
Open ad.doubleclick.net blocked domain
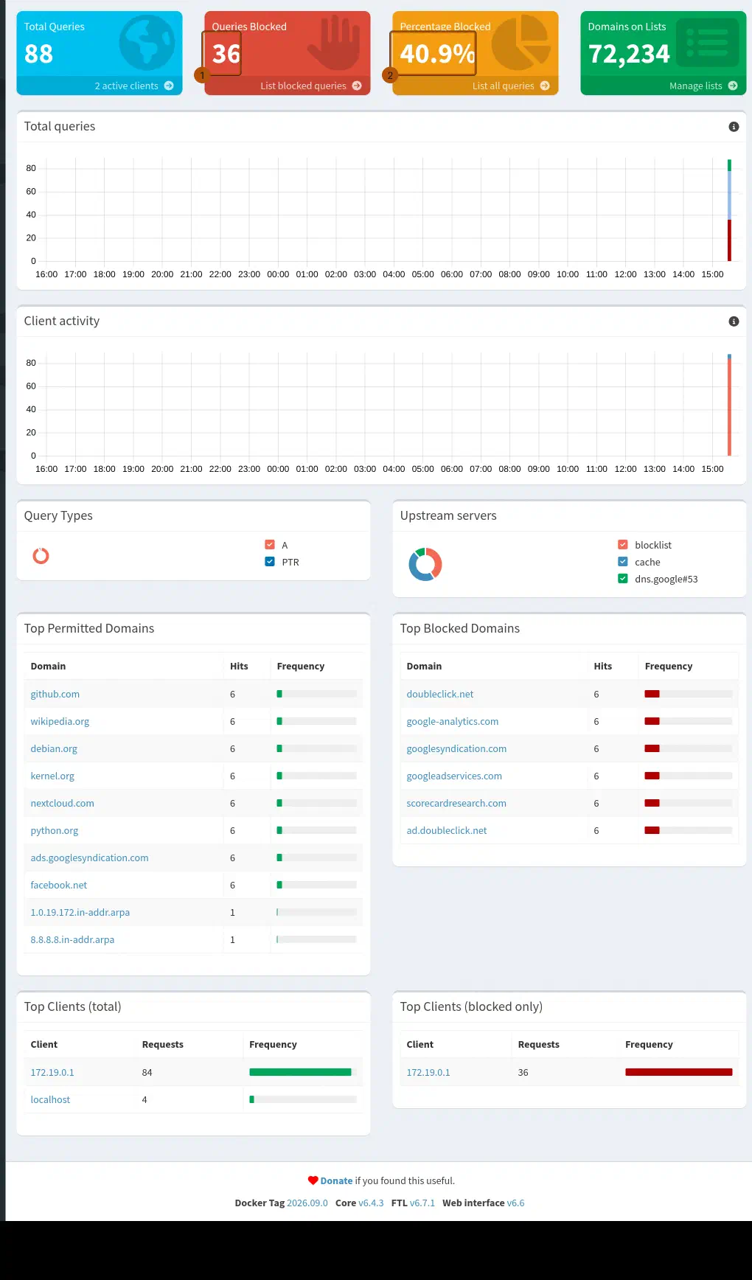(x=447, y=830)
